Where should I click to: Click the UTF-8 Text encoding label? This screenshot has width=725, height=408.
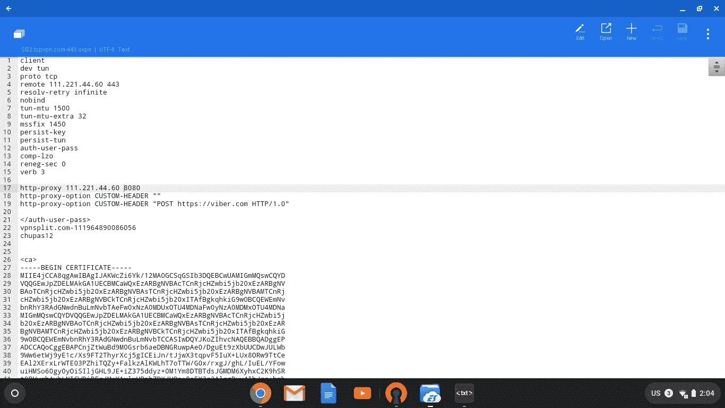click(x=115, y=49)
